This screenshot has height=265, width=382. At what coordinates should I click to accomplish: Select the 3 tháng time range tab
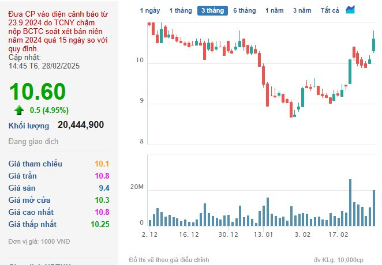[212, 10]
